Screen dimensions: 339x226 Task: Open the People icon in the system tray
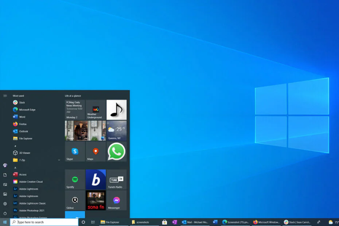coord(319,222)
